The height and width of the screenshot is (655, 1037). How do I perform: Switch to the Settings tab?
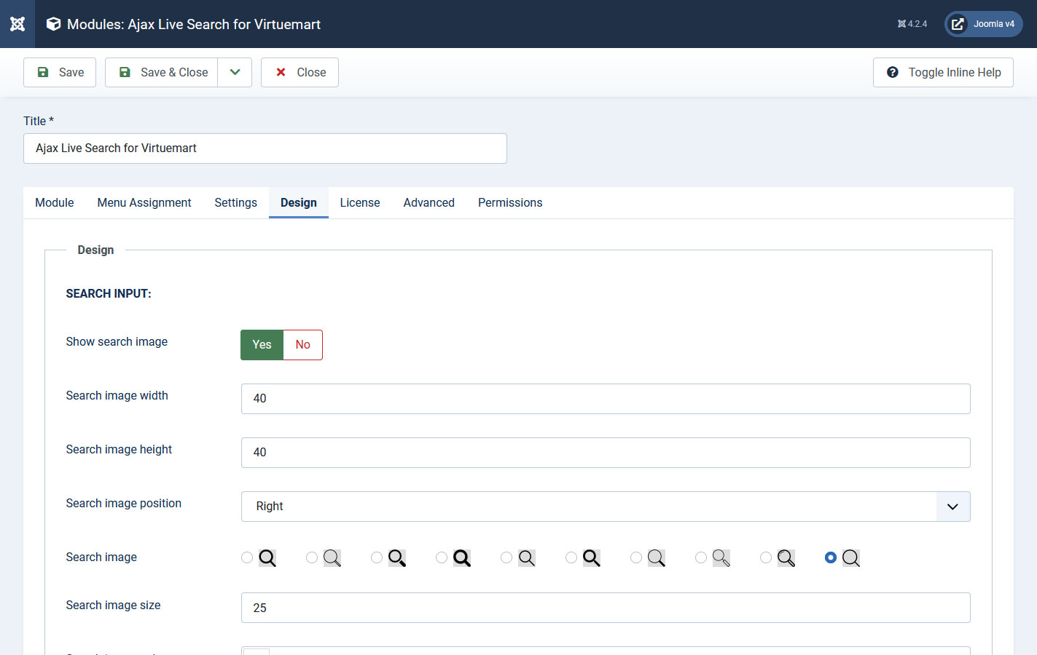point(235,202)
